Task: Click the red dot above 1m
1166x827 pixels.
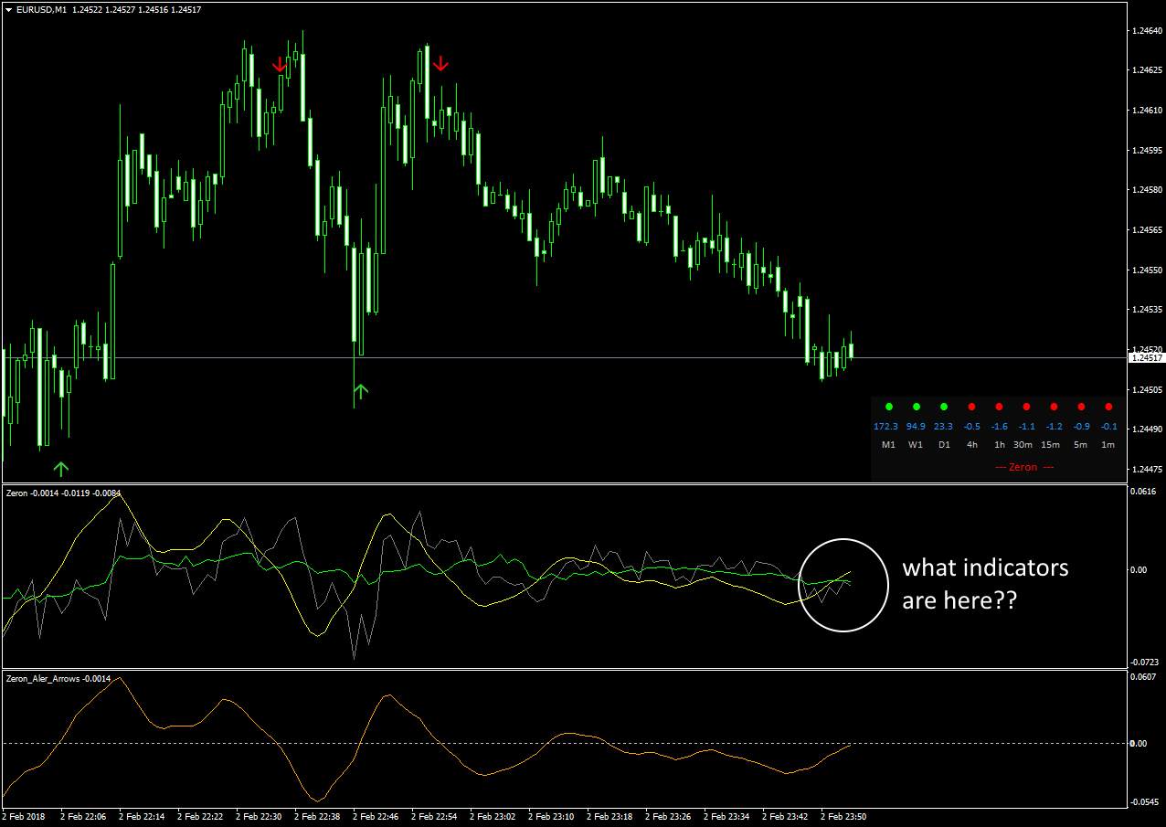Action: point(1108,407)
